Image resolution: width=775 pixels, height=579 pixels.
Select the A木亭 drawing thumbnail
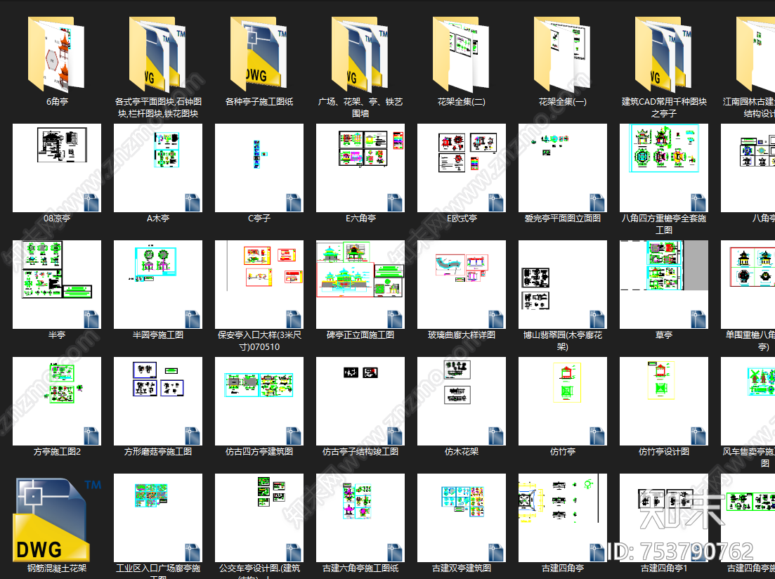click(158, 168)
